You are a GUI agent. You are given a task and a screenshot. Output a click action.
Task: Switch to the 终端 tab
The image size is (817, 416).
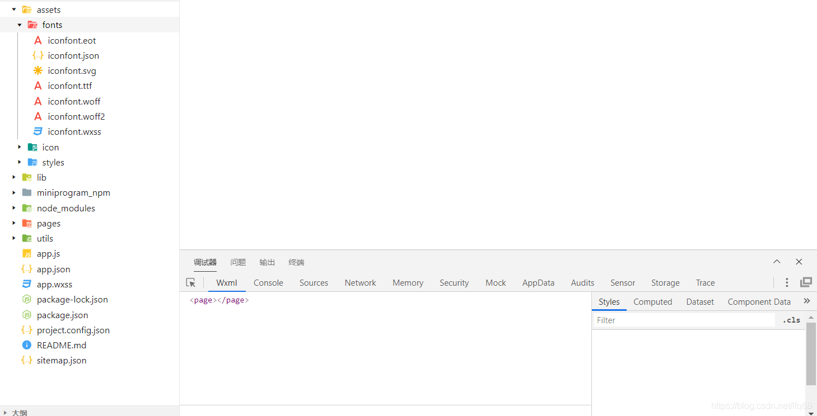click(x=296, y=262)
